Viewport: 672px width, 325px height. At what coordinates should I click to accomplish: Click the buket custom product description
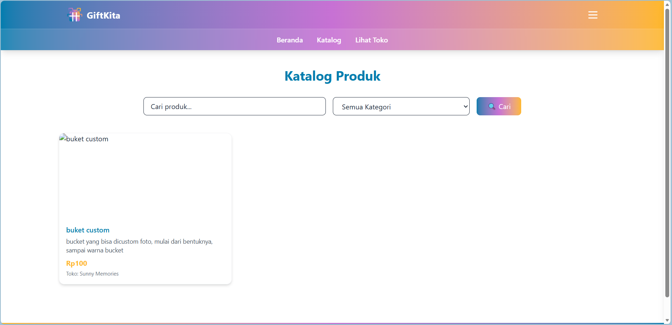coord(139,246)
